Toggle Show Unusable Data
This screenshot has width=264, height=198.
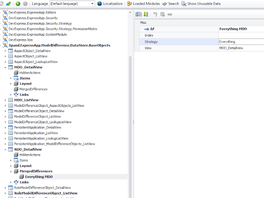201,4
